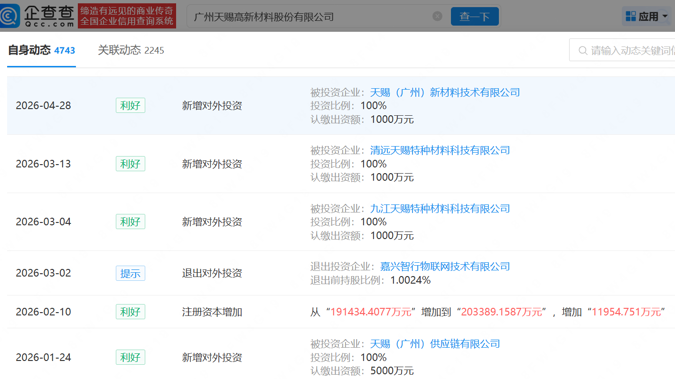Viewport: 675px width, 379px height.
Task: Switch to the 关联动态 tab
Action: tap(131, 50)
